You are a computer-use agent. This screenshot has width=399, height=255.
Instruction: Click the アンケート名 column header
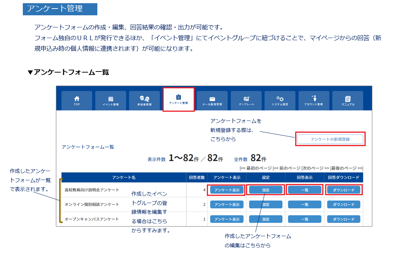pyautogui.click(x=124, y=177)
